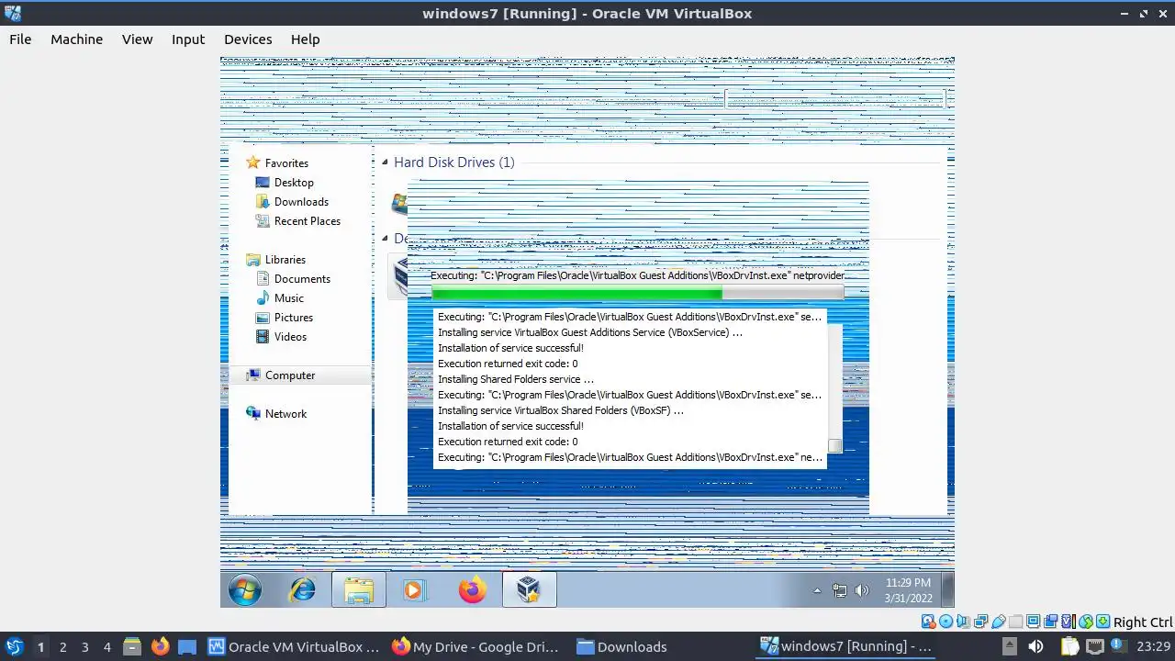1175x661 pixels.
Task: Open Windows Media Player taskbar icon
Action: 414,589
